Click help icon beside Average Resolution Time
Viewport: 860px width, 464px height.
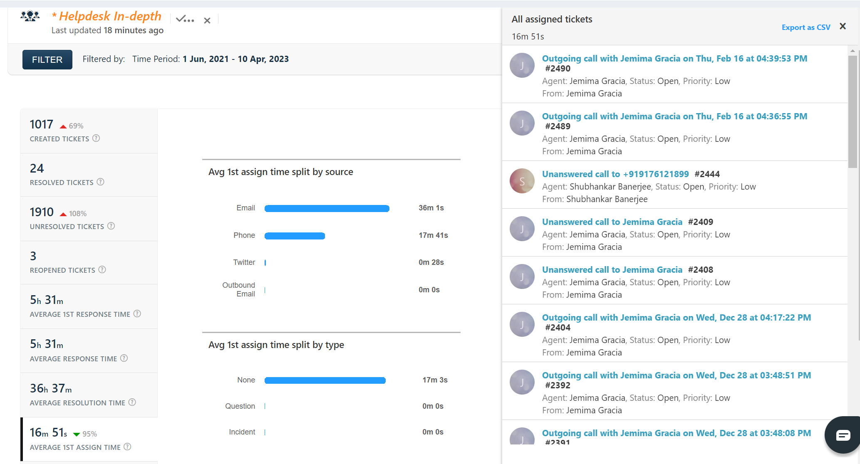tap(132, 402)
